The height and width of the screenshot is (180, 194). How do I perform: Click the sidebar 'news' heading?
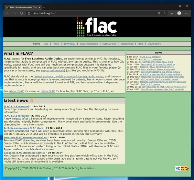pos(158,53)
